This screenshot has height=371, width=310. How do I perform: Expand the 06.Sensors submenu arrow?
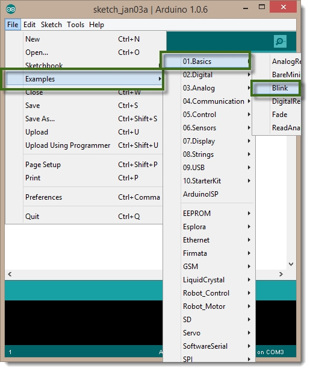pyautogui.click(x=249, y=128)
